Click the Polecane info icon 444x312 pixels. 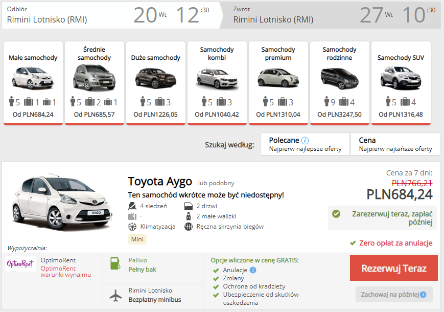coord(305,141)
